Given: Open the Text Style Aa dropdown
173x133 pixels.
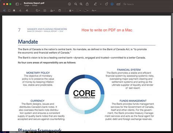Looking at the screenshot, I should coord(94,11).
